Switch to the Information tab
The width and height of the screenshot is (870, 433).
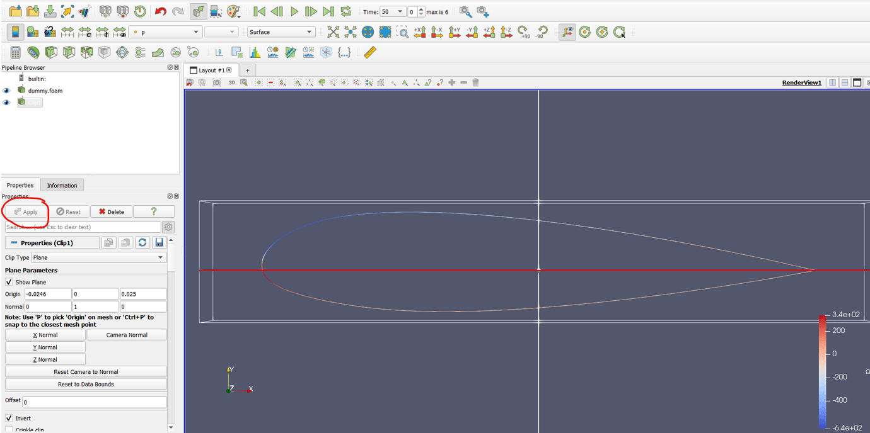[61, 185]
